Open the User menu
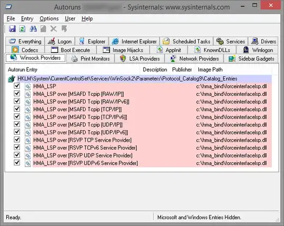Screen dimensions: 284x226 click(70, 18)
